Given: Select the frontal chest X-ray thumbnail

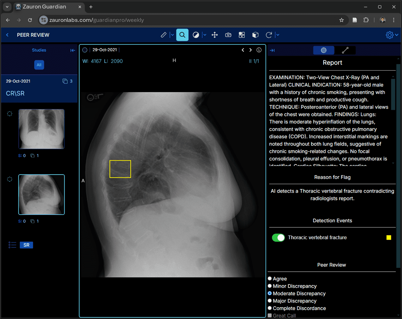Looking at the screenshot, I should click(41, 129).
